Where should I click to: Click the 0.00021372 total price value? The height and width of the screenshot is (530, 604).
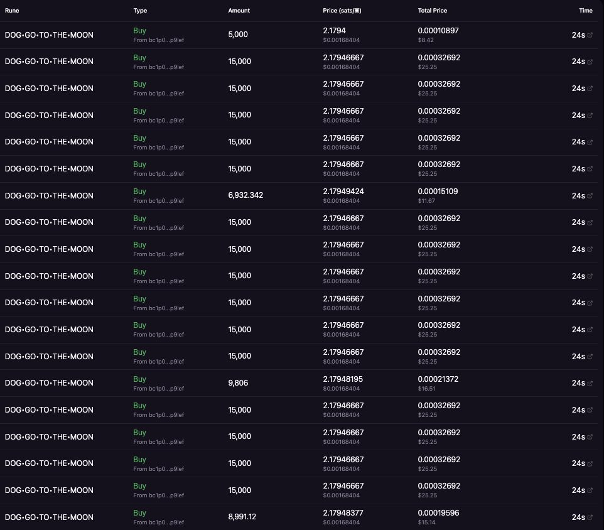click(438, 379)
